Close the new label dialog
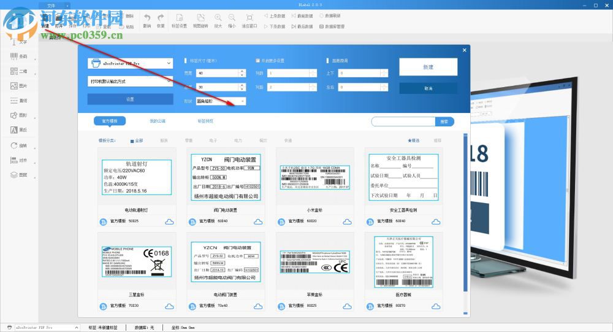 coord(464,50)
